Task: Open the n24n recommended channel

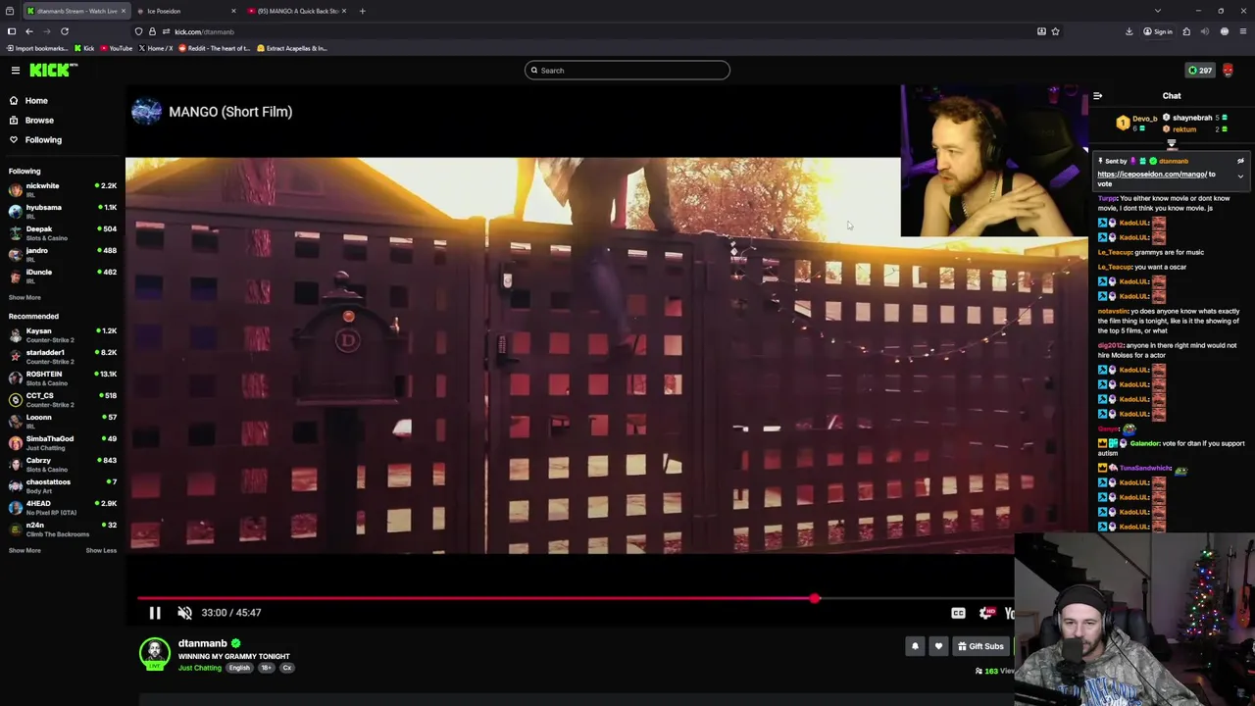Action: click(x=63, y=529)
